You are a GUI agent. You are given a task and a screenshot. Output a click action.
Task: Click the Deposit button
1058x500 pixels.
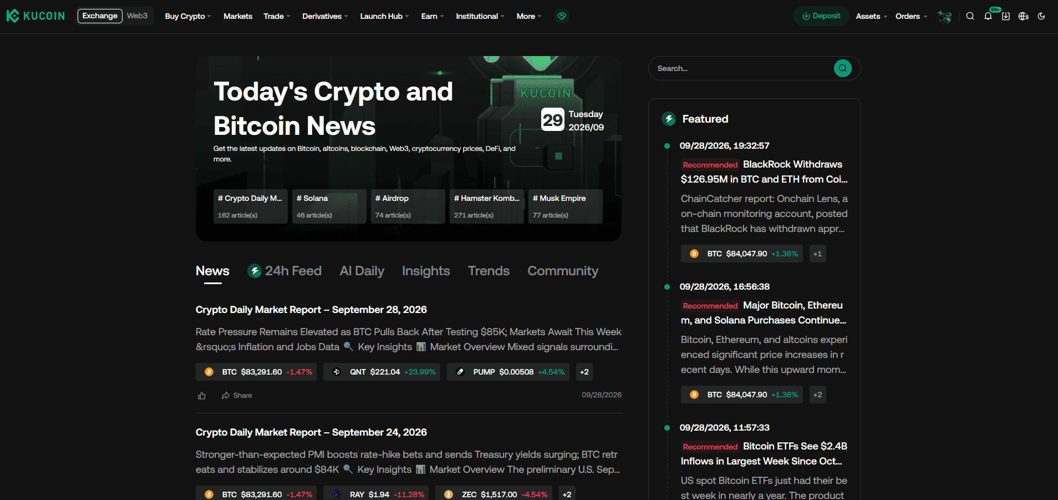pos(821,16)
